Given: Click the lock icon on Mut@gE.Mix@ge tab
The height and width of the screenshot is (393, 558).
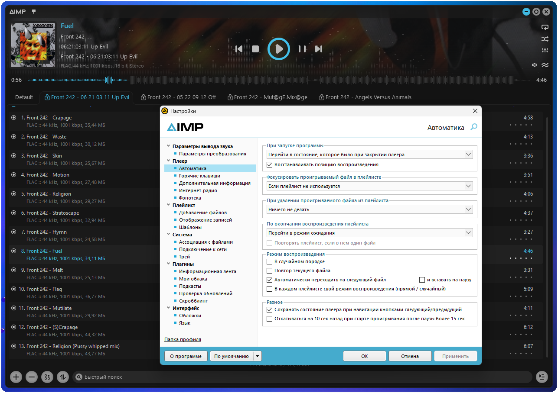Looking at the screenshot, I should pos(230,97).
